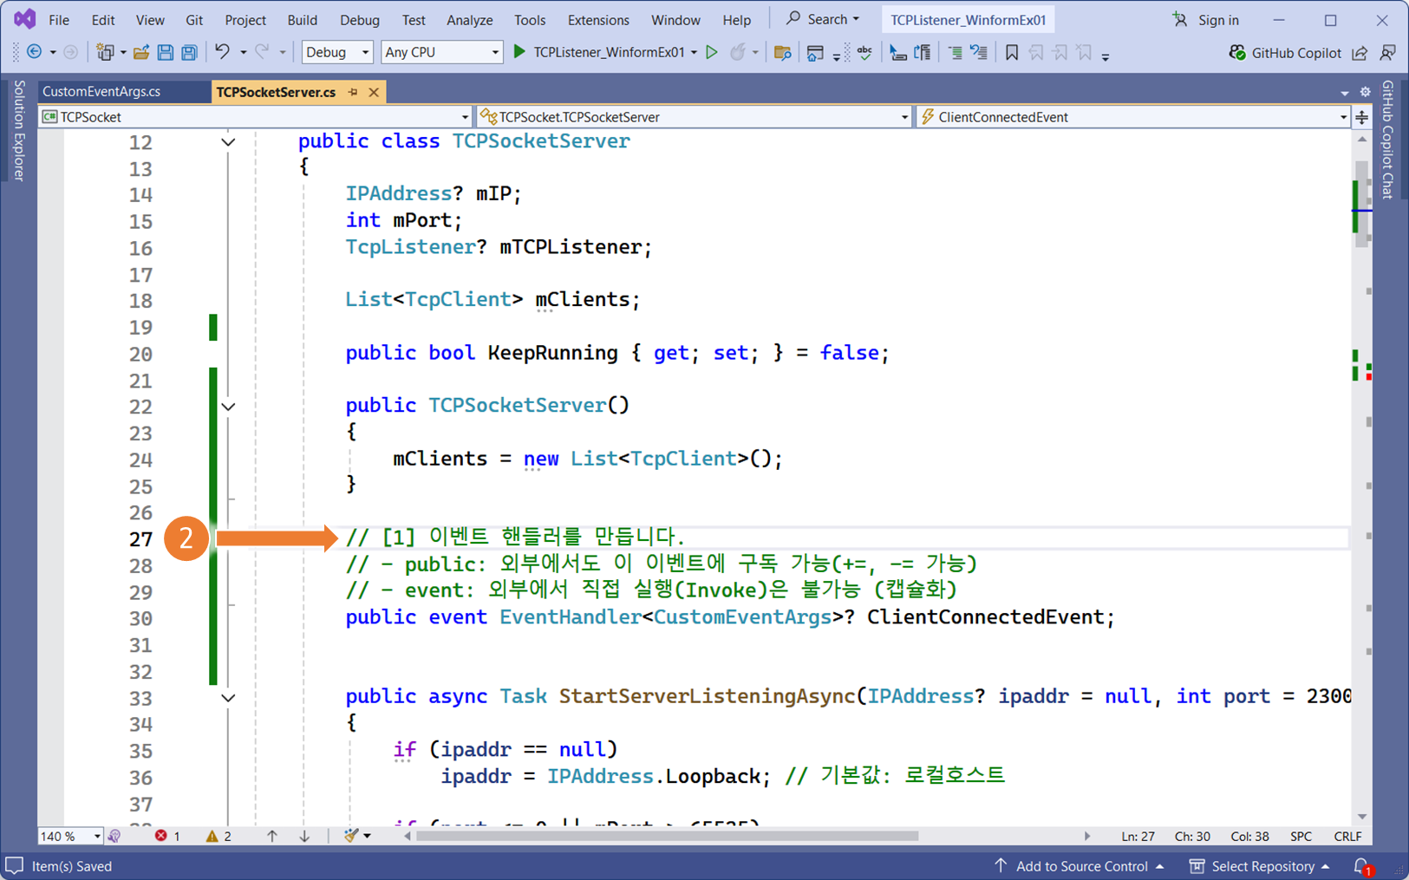Viewport: 1409px width, 880px height.
Task: Click the horizontal scrollbar thumb below editor
Action: click(x=667, y=836)
